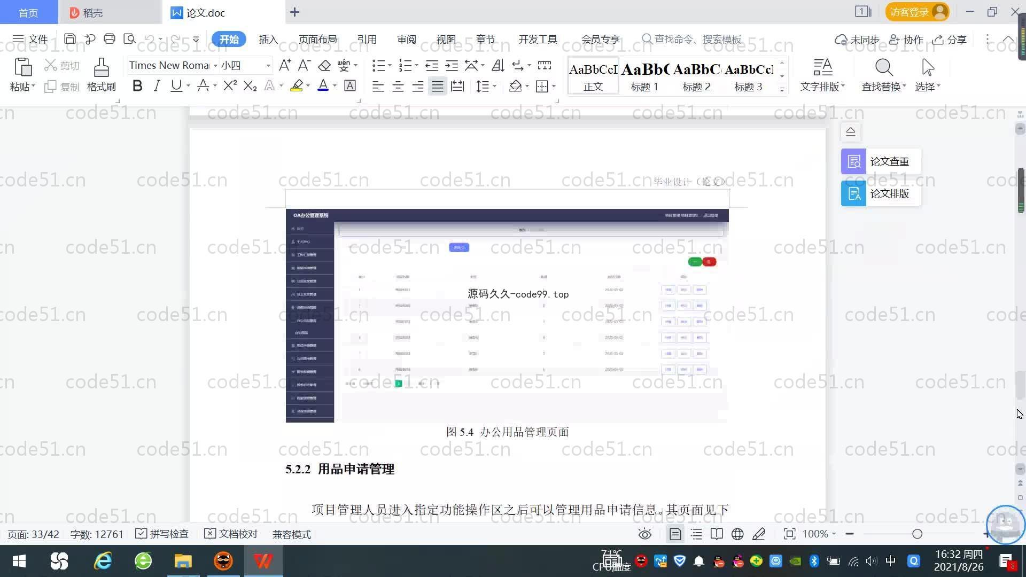Click the highlight color marker swatch

pos(297,85)
